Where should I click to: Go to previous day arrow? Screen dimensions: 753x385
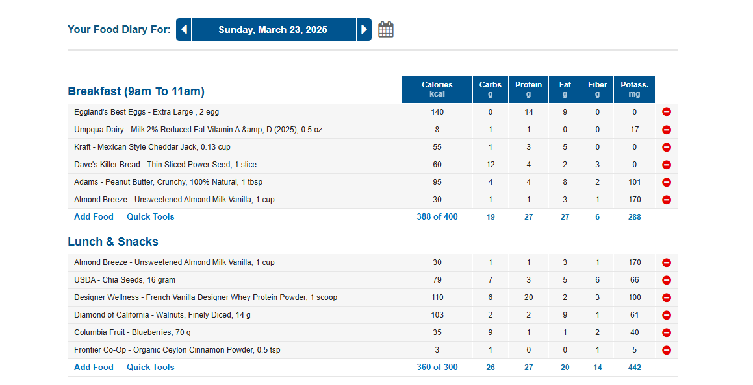tap(184, 30)
